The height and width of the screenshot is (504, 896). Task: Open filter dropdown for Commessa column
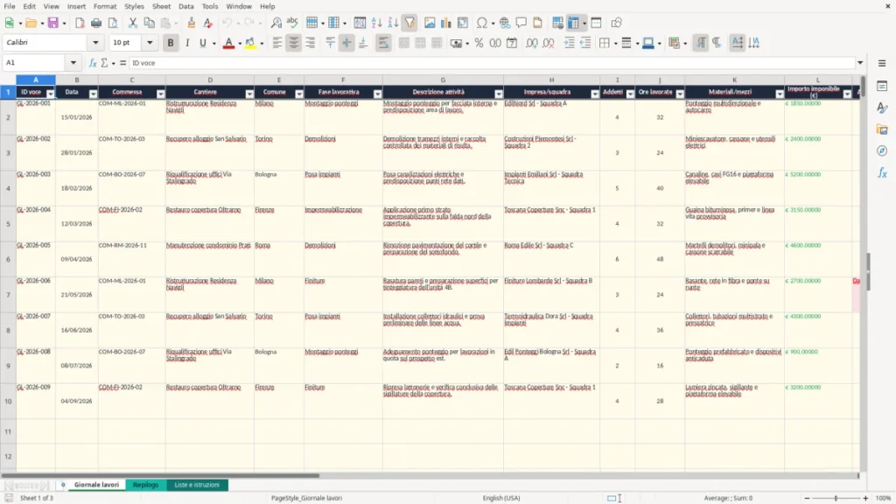(x=161, y=94)
